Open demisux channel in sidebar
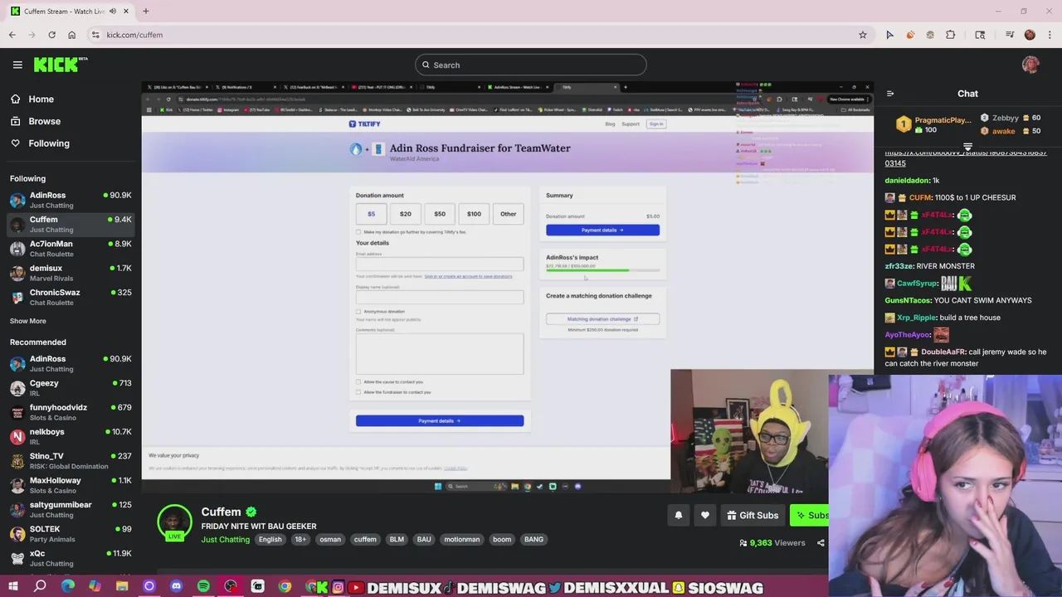 71,273
